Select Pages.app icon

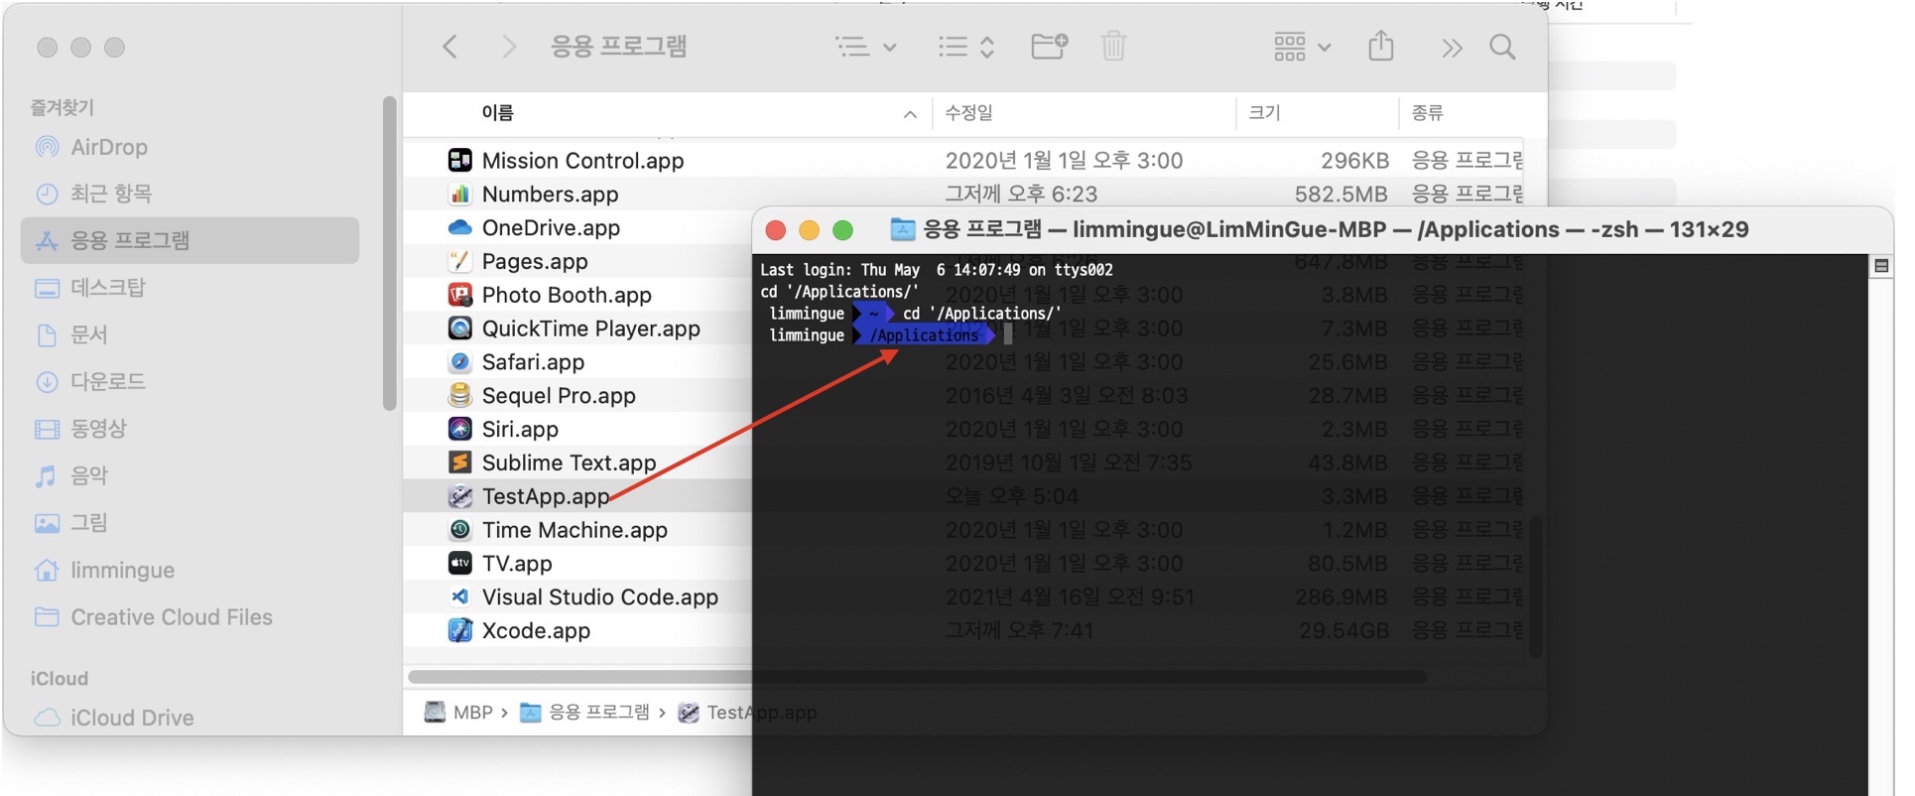click(459, 261)
